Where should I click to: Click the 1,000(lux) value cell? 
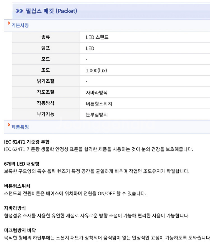click(96, 70)
